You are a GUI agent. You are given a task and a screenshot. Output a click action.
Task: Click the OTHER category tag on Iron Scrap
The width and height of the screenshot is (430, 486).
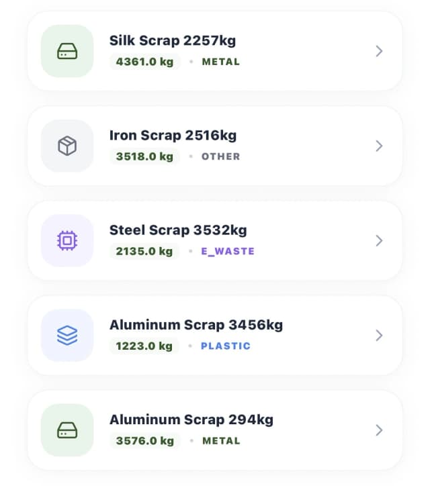tap(220, 156)
